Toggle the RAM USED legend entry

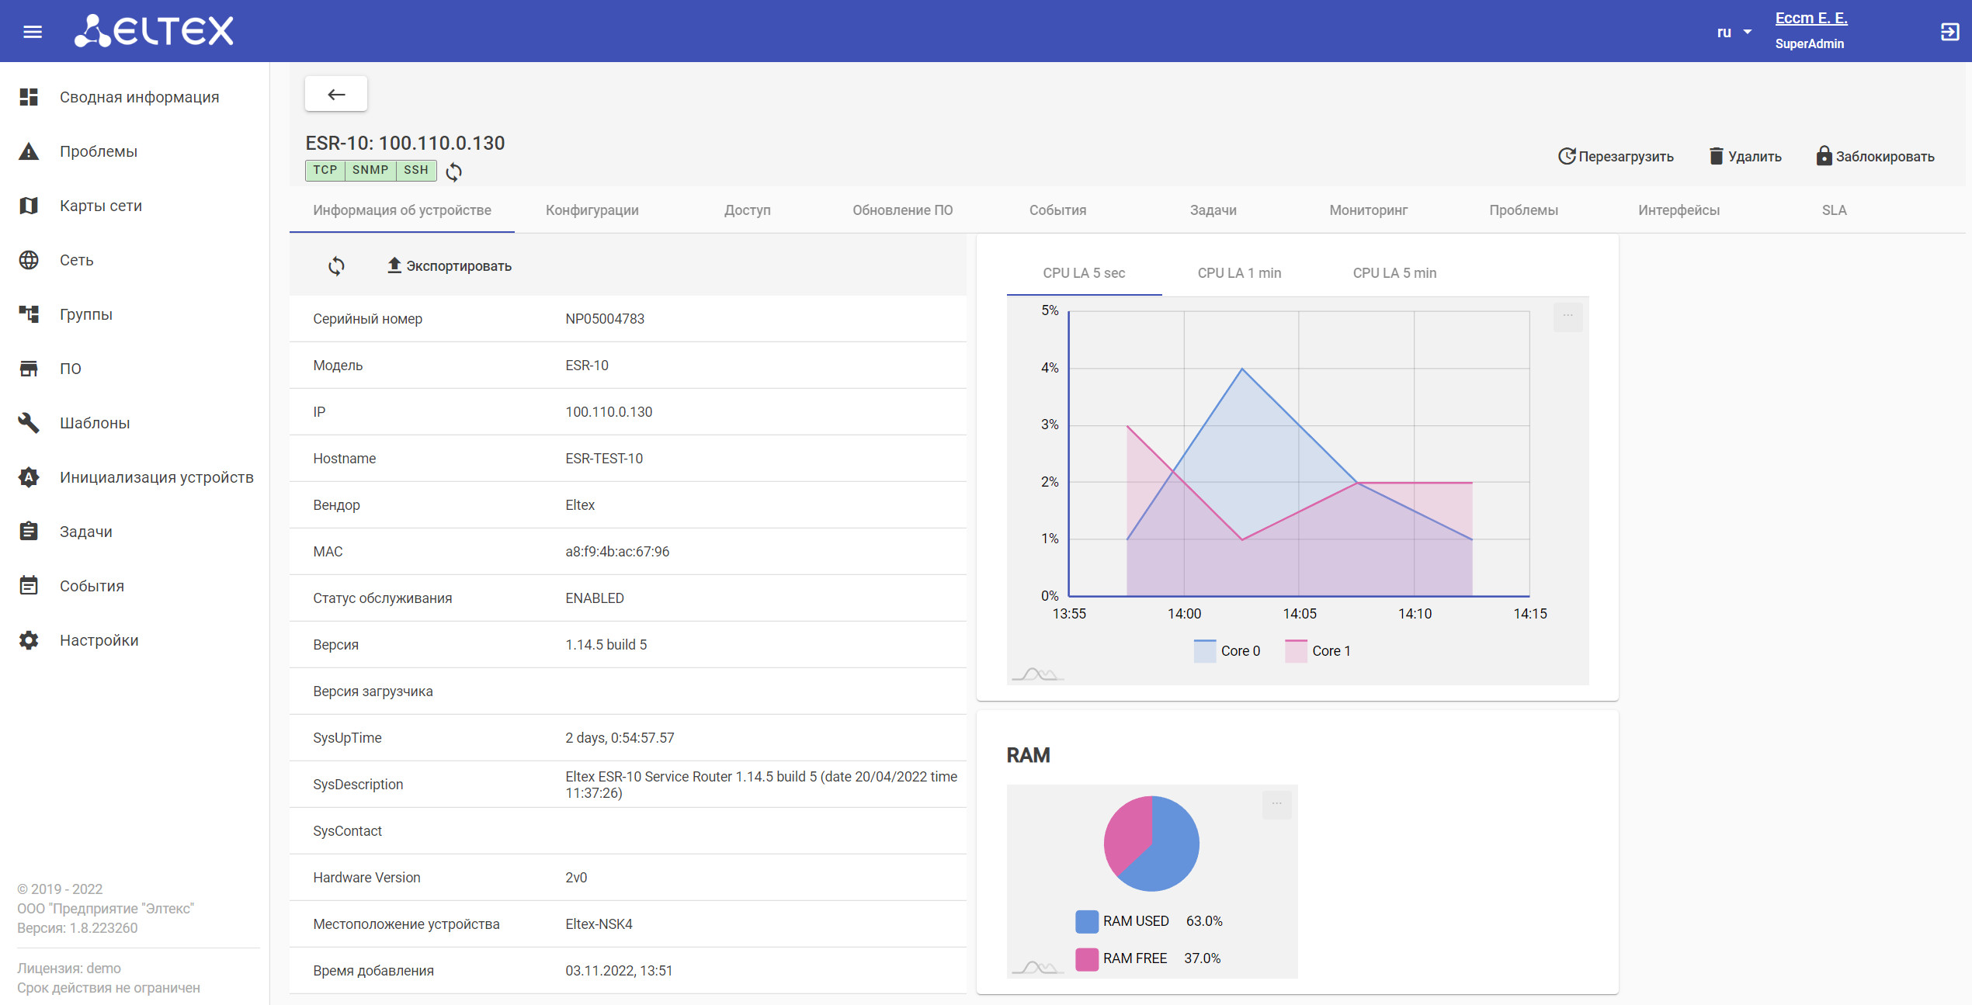coord(1135,921)
